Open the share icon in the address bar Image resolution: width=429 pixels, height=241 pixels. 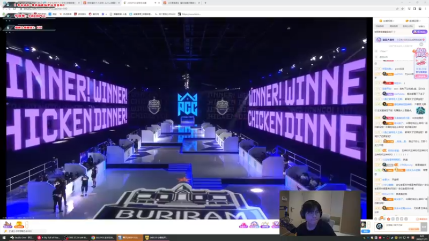point(397,9)
